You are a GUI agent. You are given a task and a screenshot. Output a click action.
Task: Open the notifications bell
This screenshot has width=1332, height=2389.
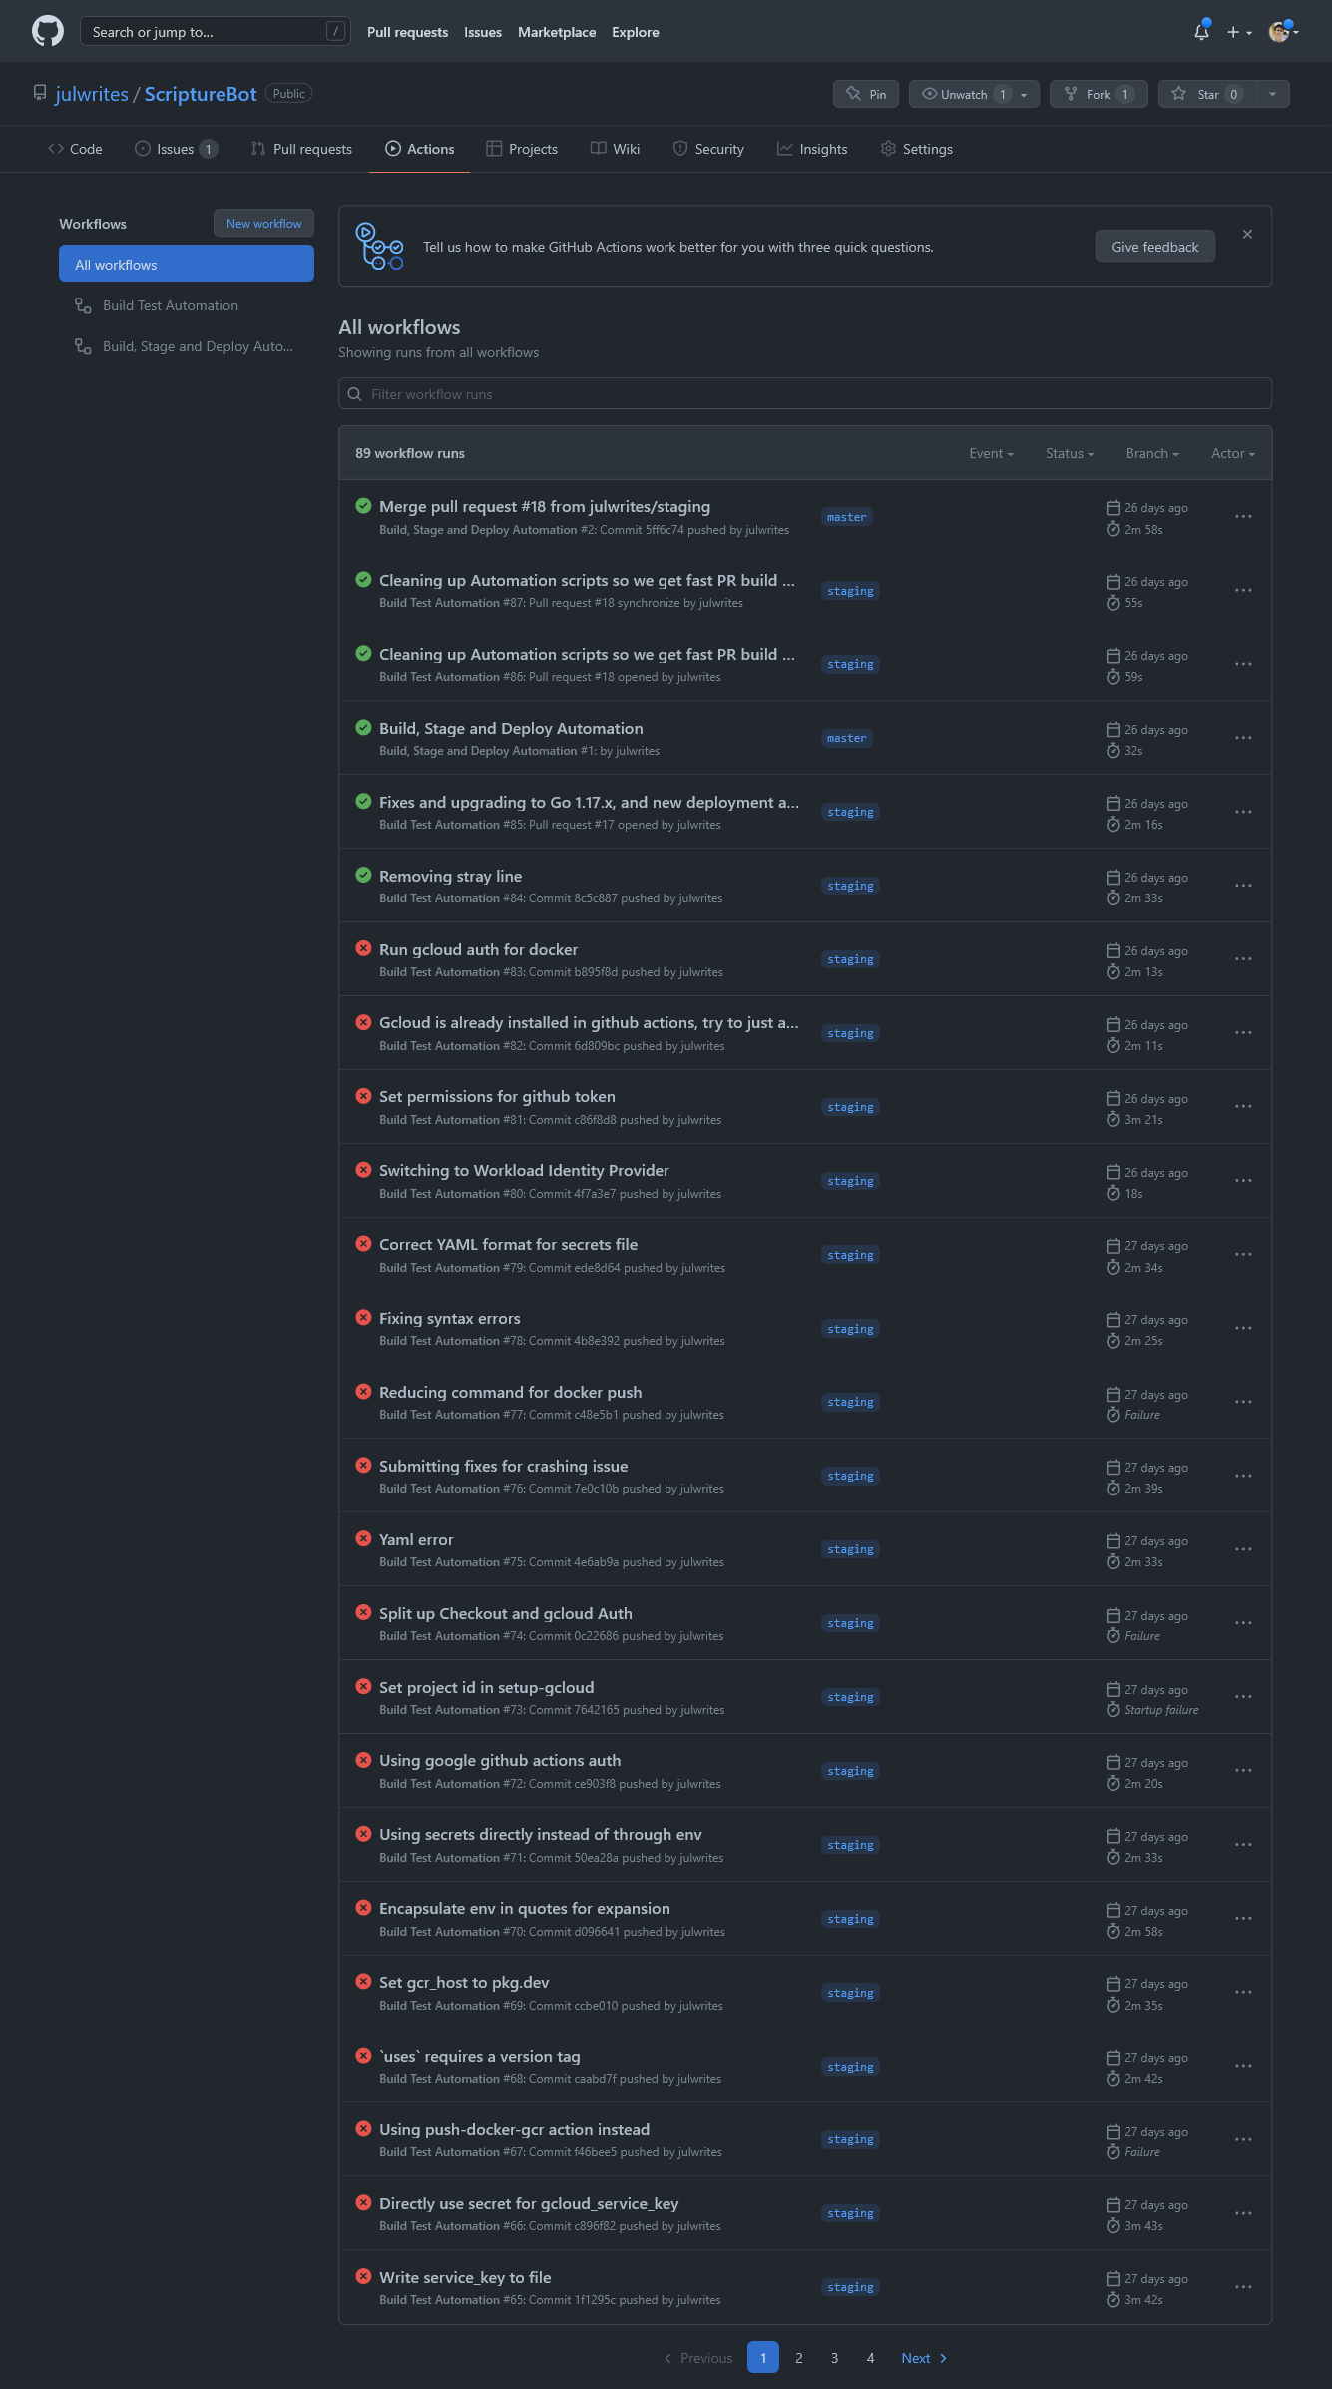tap(1199, 32)
